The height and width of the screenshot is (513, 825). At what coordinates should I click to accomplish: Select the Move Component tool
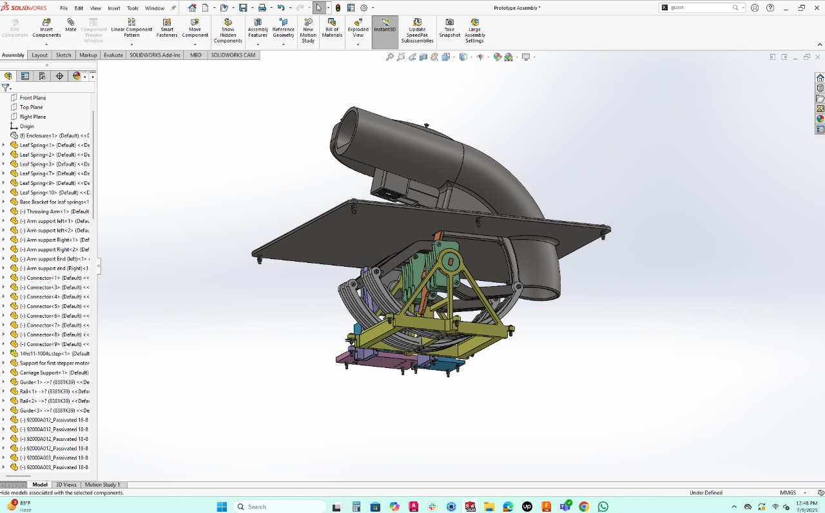[195, 28]
